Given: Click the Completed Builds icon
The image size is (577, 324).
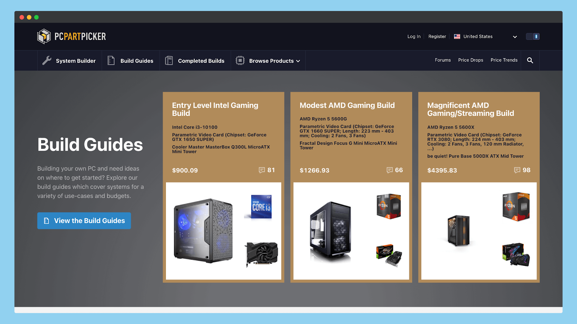Looking at the screenshot, I should [x=169, y=60].
